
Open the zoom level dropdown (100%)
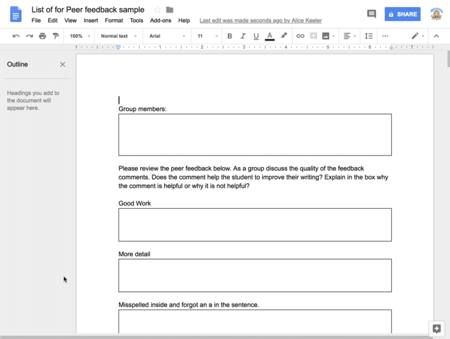[80, 36]
